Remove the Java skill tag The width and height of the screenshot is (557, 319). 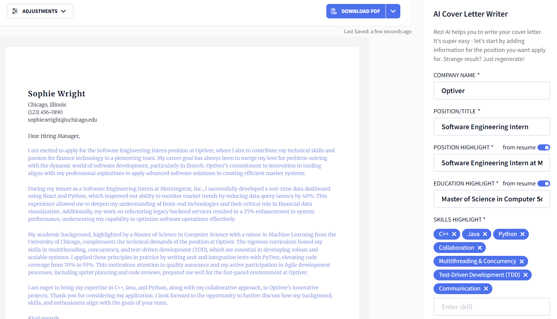pos(486,234)
